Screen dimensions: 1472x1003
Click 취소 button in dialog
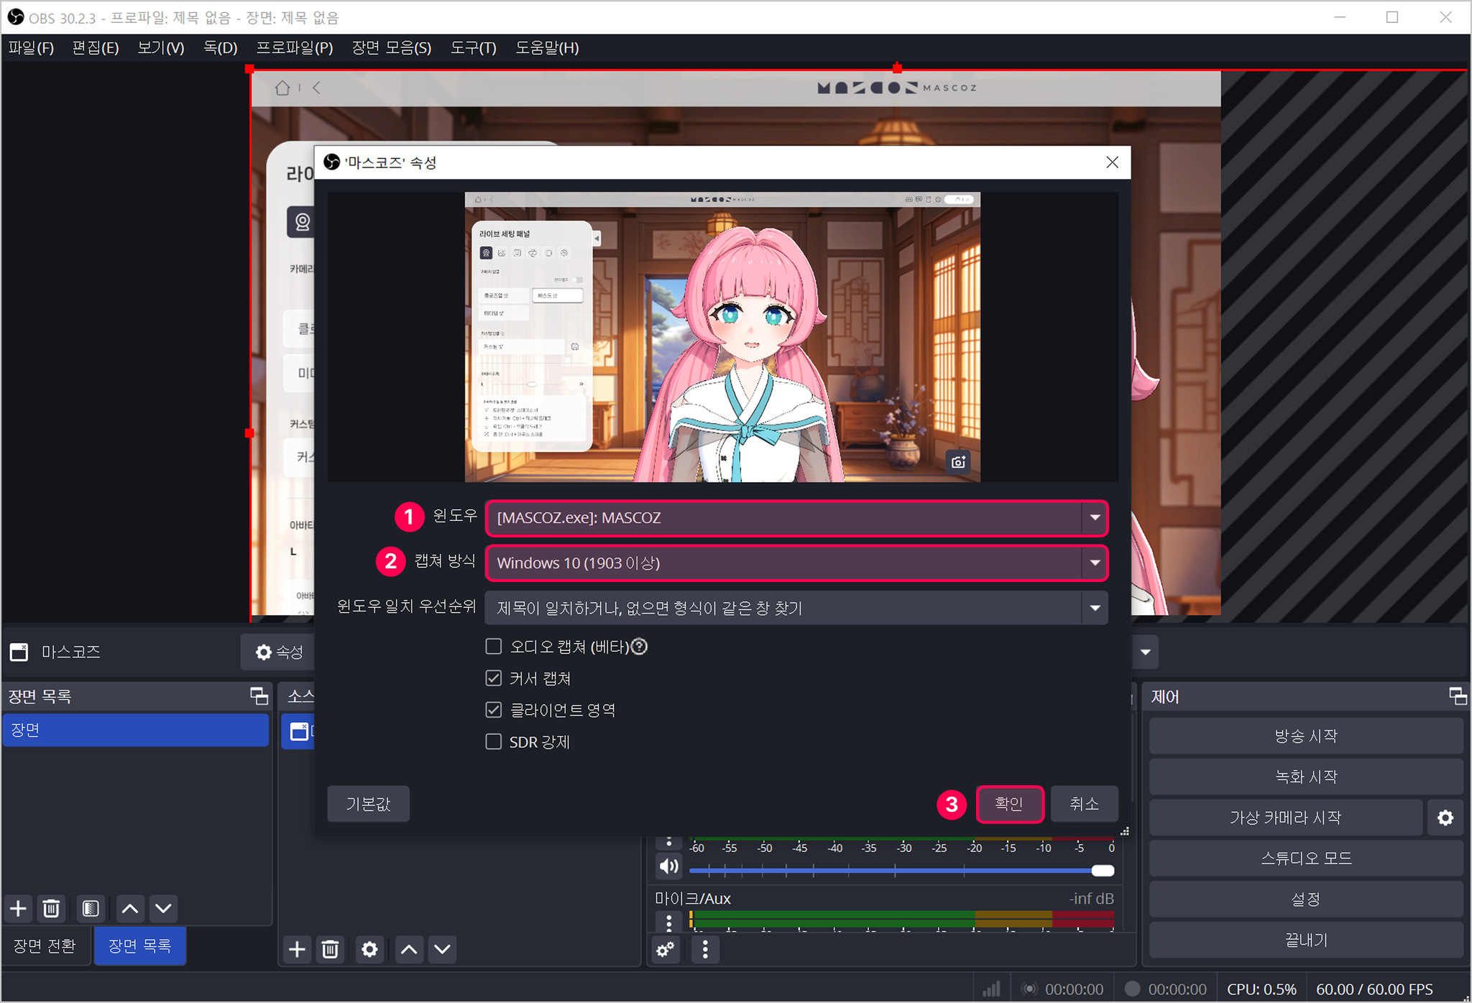1084,804
